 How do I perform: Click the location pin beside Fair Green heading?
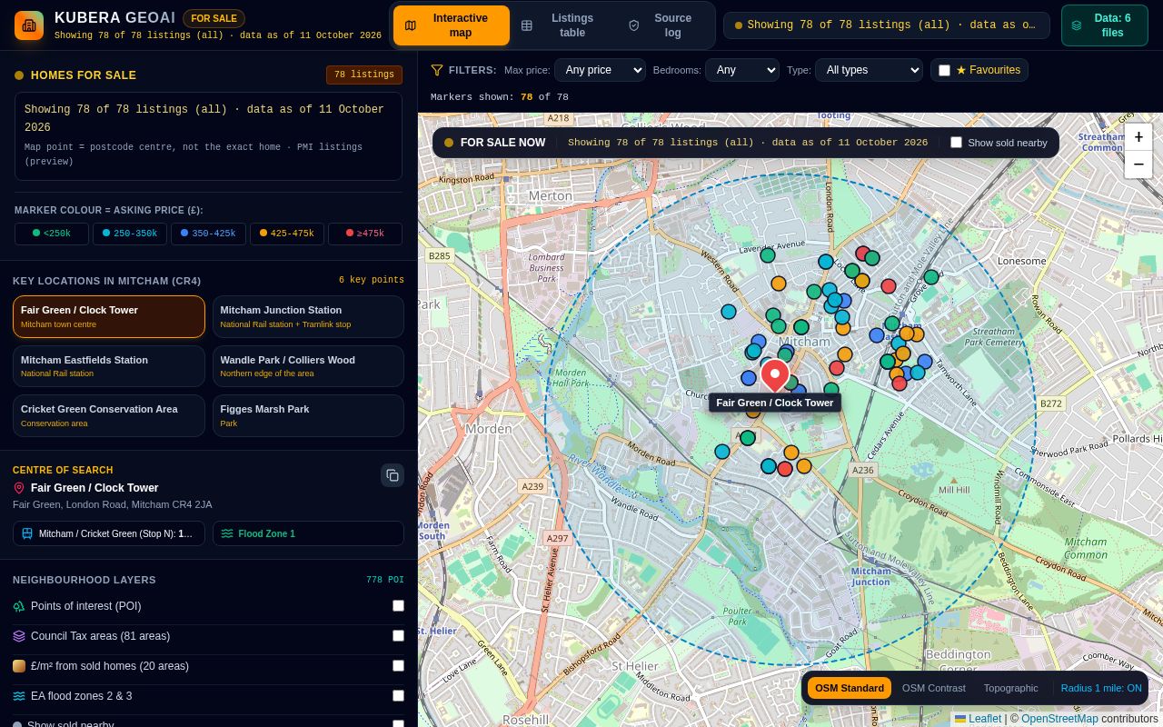(19, 488)
